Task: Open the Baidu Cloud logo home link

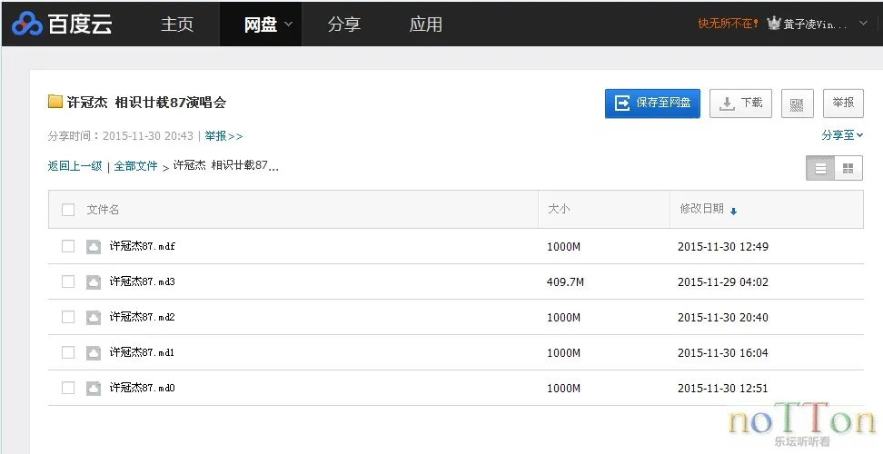Action: click(62, 25)
